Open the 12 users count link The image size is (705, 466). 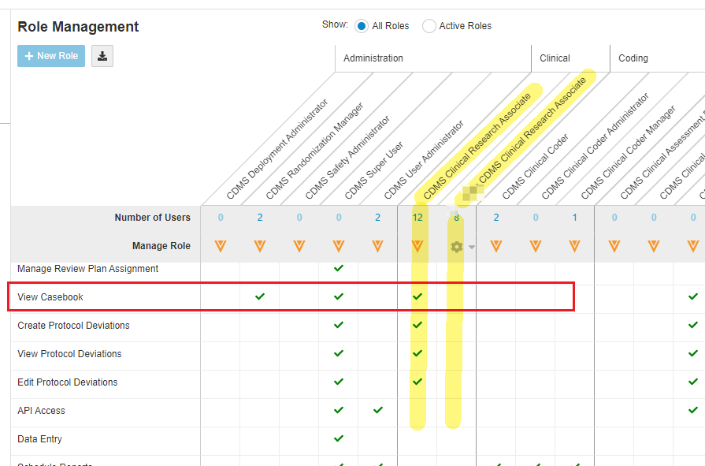(x=417, y=218)
